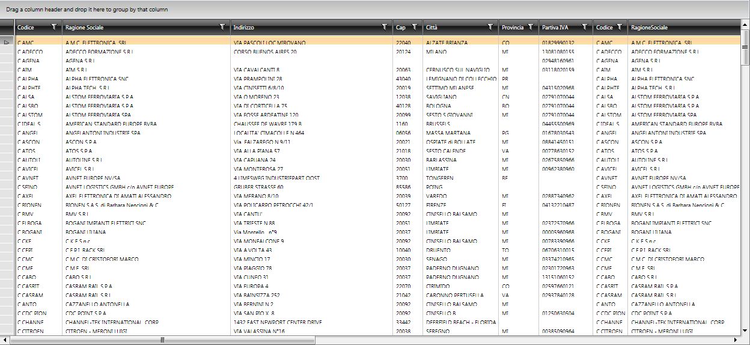Open the Ragione Sociale column filter funnel

[223, 27]
